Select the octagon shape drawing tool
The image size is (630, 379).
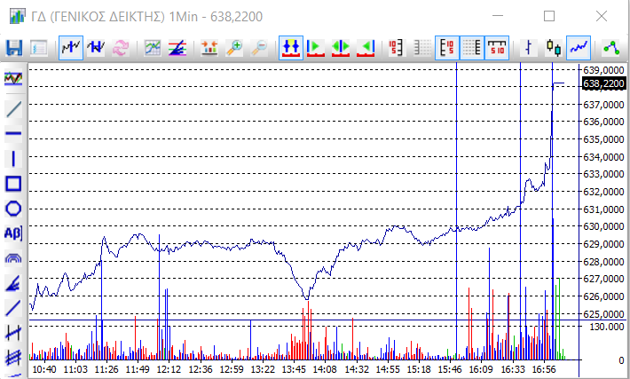pyautogui.click(x=13, y=209)
